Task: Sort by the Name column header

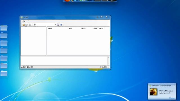Action: [x=50, y=29]
